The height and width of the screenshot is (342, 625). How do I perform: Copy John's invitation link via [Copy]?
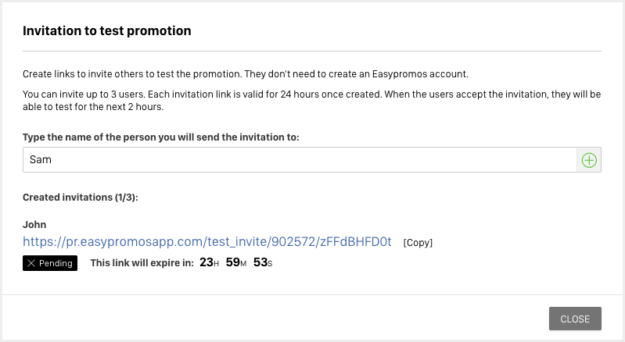(418, 243)
